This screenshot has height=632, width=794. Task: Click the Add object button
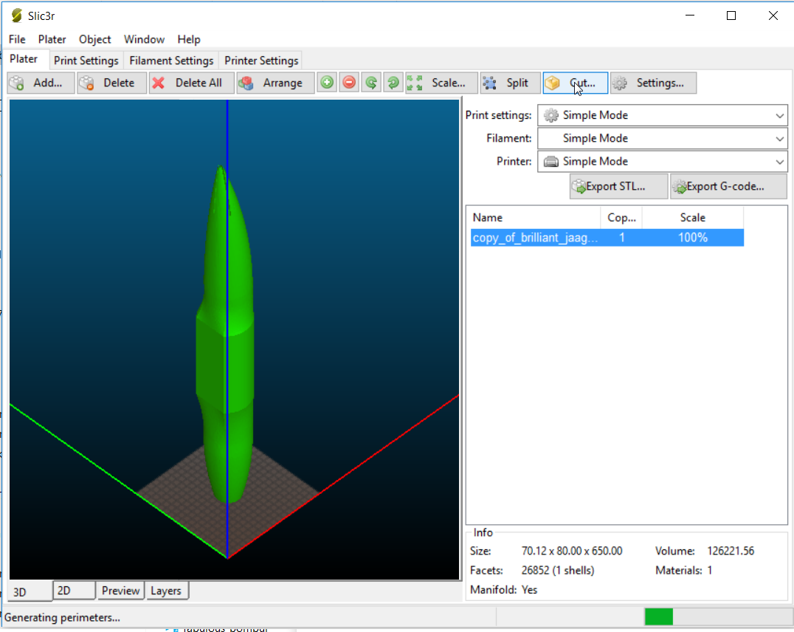click(x=41, y=83)
